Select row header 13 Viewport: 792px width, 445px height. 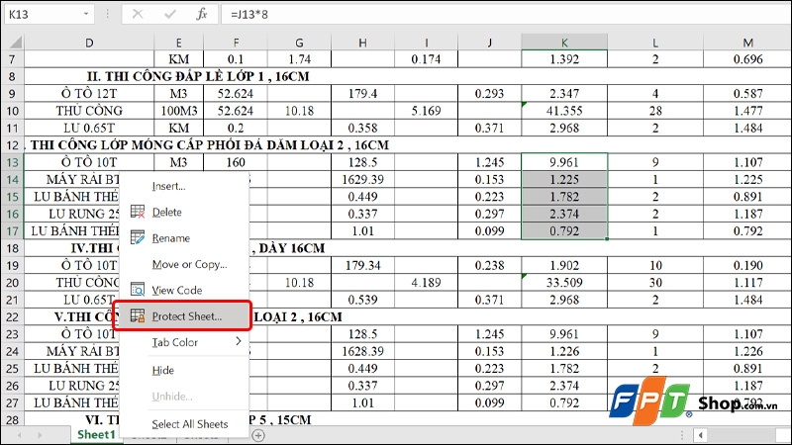12,162
